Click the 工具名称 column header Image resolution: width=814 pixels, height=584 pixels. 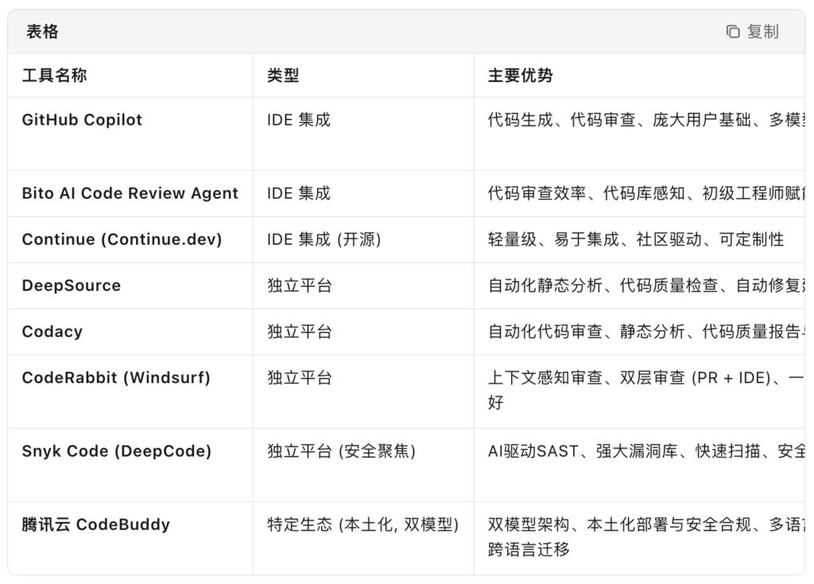[x=54, y=75]
